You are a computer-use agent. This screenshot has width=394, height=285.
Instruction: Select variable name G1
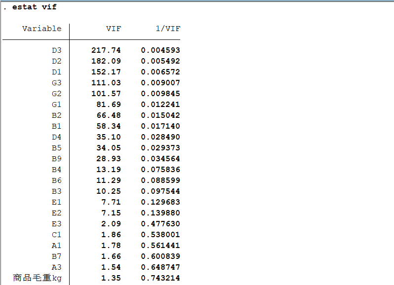(x=57, y=105)
